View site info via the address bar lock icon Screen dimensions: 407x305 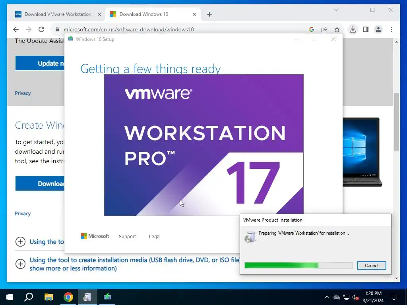tap(57, 29)
